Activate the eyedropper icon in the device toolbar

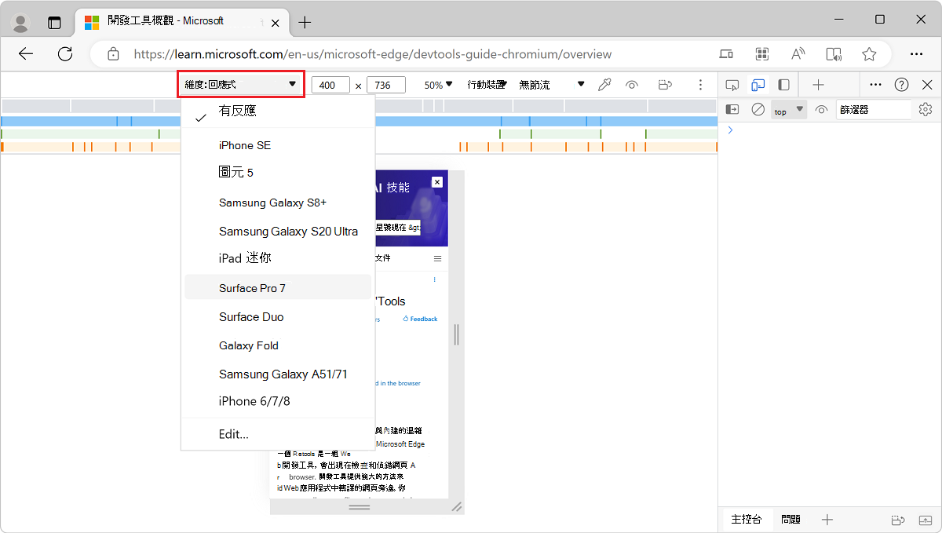click(x=605, y=84)
